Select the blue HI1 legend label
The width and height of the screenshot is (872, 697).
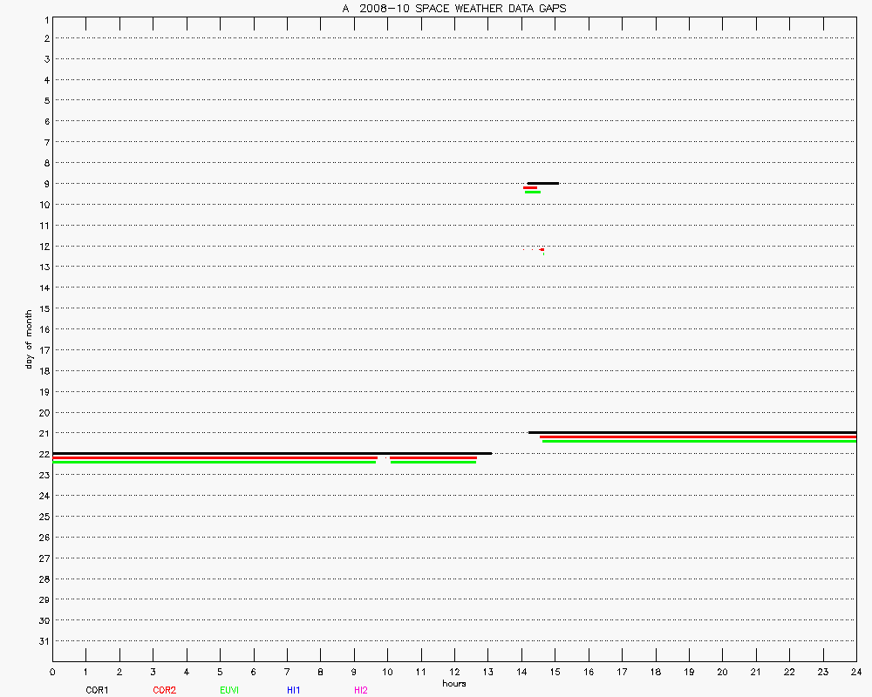click(294, 690)
